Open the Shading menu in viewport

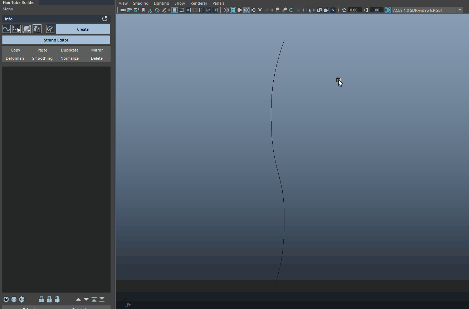pos(141,3)
